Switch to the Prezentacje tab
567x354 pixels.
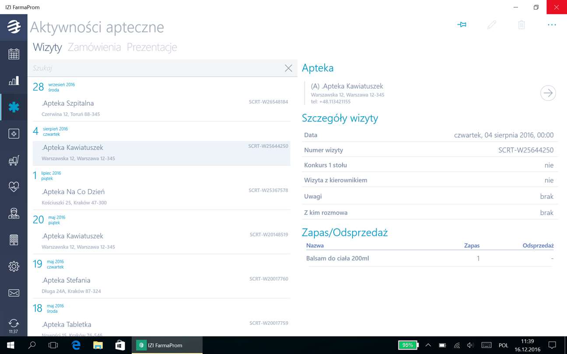152,47
